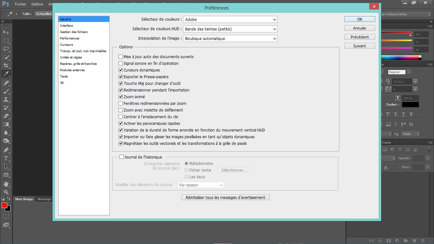This screenshot has height=244, width=434.
Task: Select the Zoom tool
Action: click(6, 192)
